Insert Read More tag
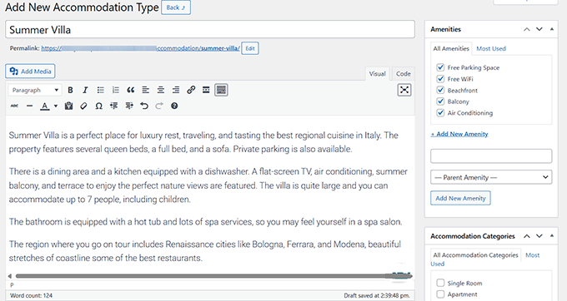The image size is (567, 301). [x=206, y=90]
